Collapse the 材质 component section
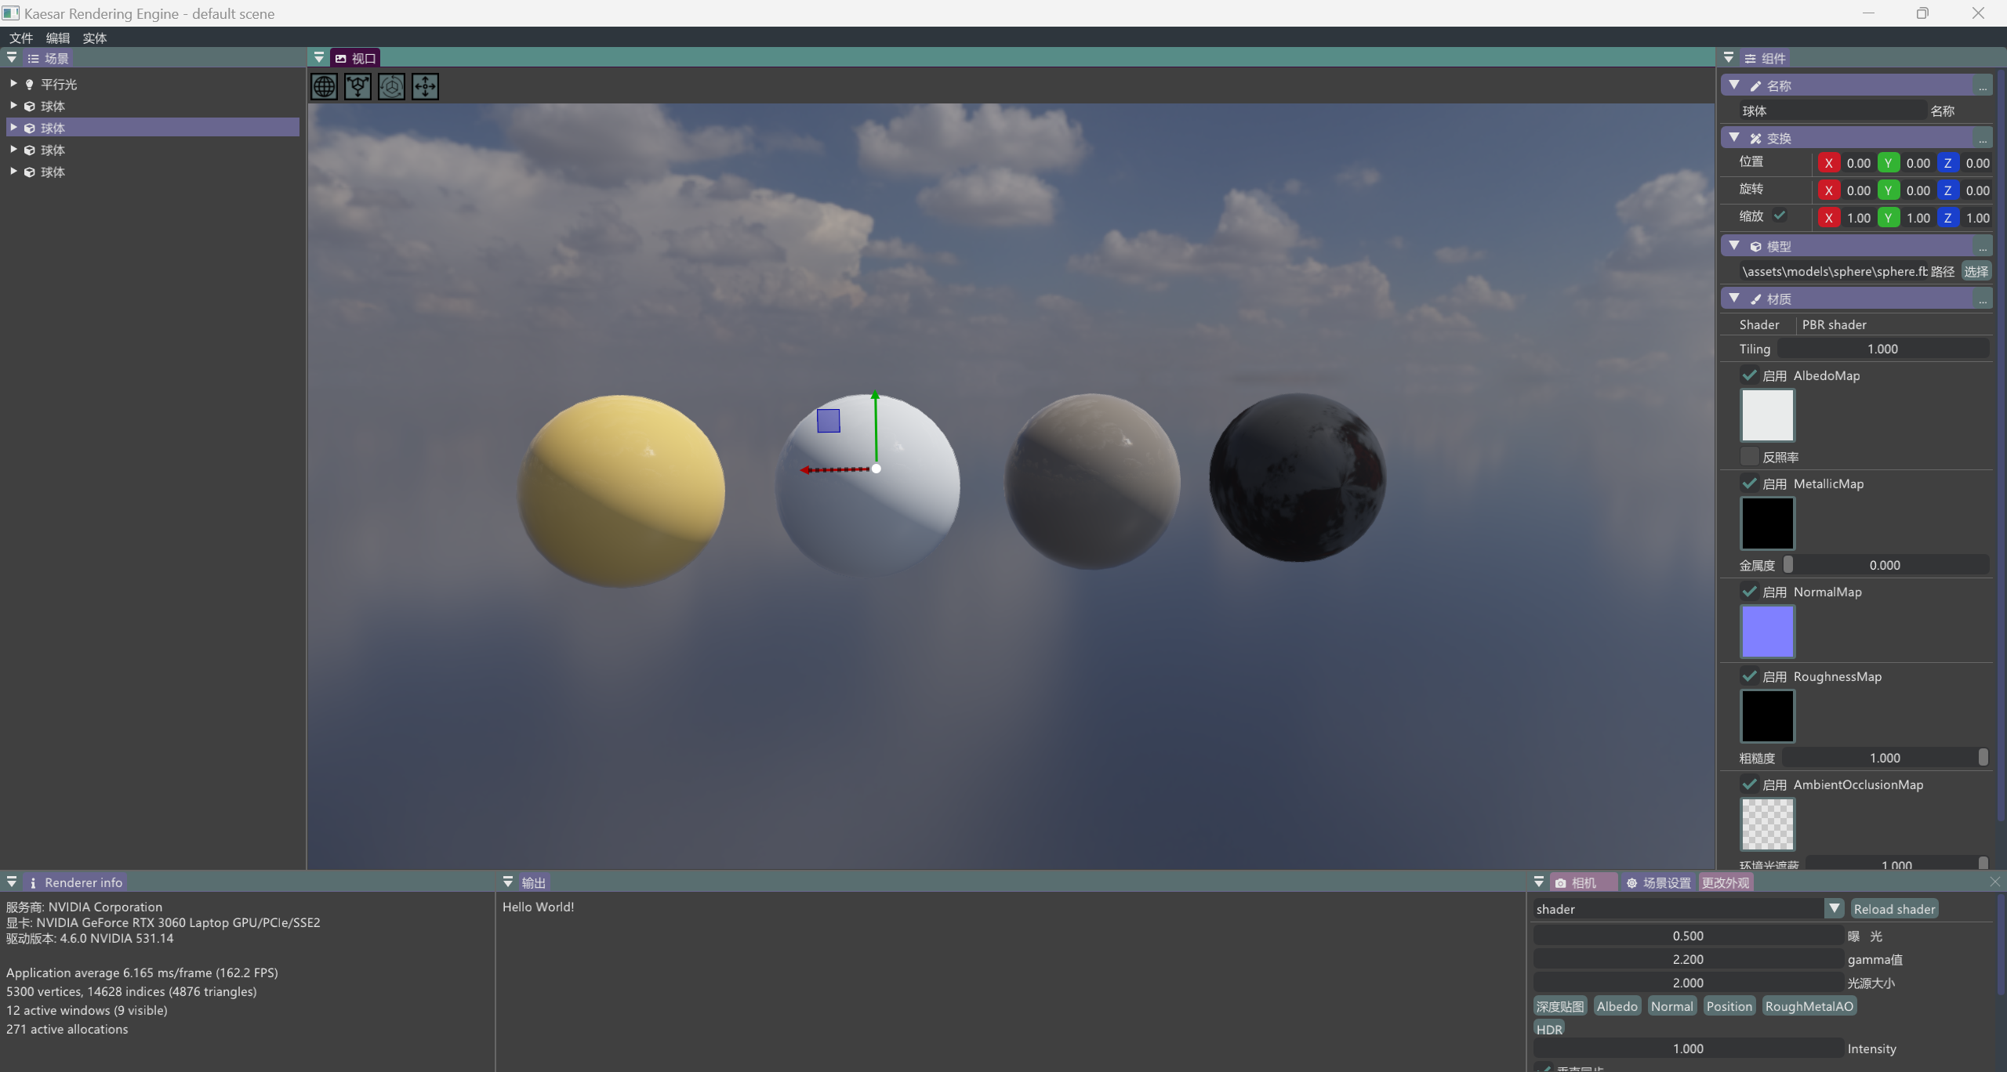Image resolution: width=2007 pixels, height=1072 pixels. click(1734, 298)
